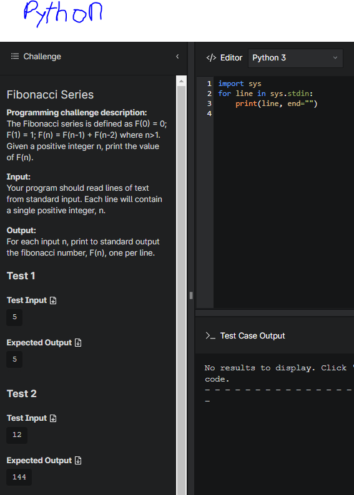
Task: Click the Editor label
Action: tap(232, 58)
